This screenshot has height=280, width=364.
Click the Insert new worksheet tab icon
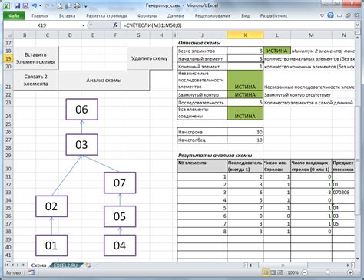tap(88, 265)
